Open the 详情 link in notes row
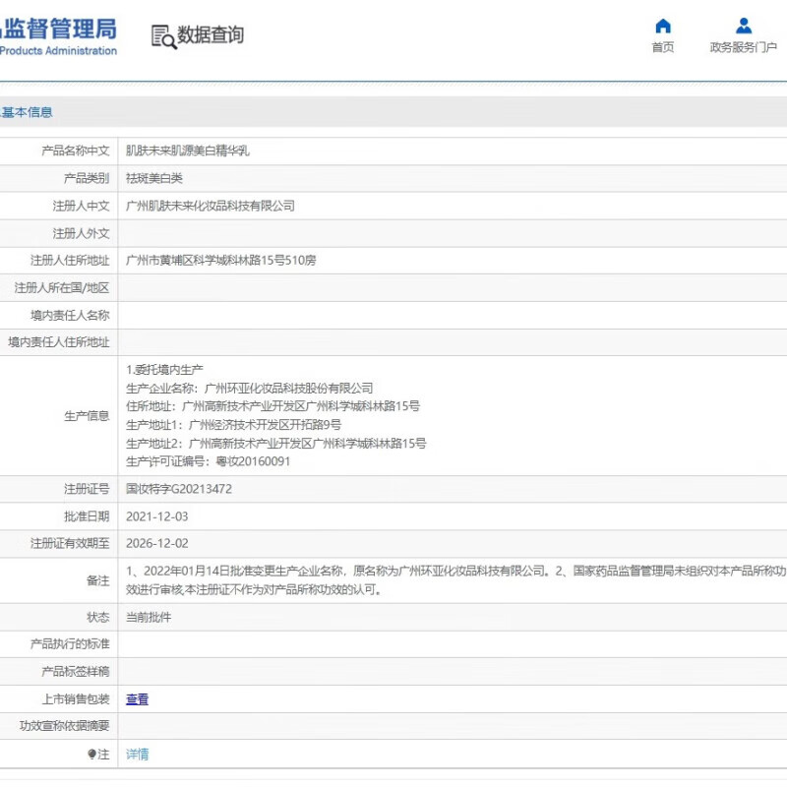The width and height of the screenshot is (787, 787). pos(138,755)
